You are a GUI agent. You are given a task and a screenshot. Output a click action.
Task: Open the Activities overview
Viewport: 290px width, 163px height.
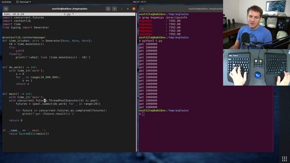[x=6, y=2]
